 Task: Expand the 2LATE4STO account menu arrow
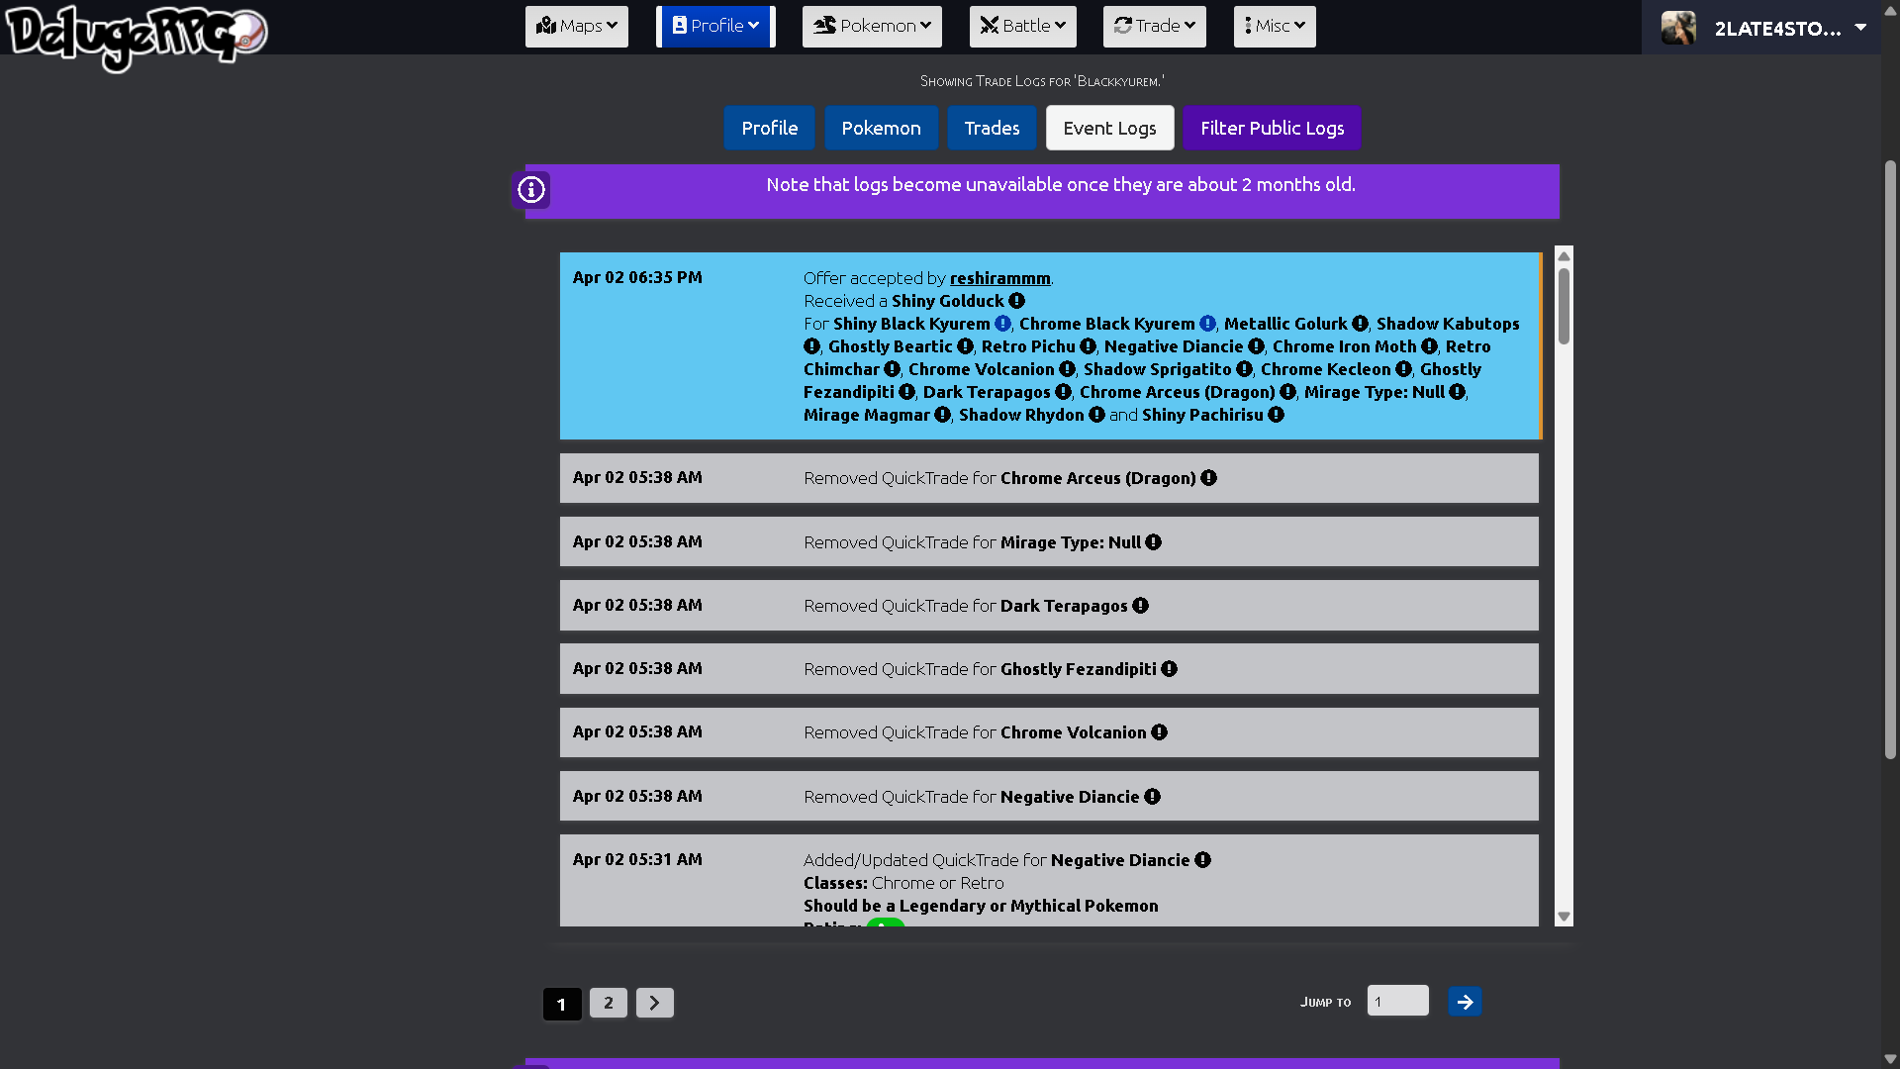tap(1860, 28)
